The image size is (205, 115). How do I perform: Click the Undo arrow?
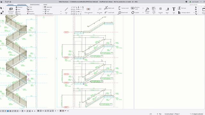click(x=6, y=2)
